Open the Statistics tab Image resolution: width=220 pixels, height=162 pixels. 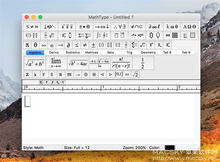point(73,53)
